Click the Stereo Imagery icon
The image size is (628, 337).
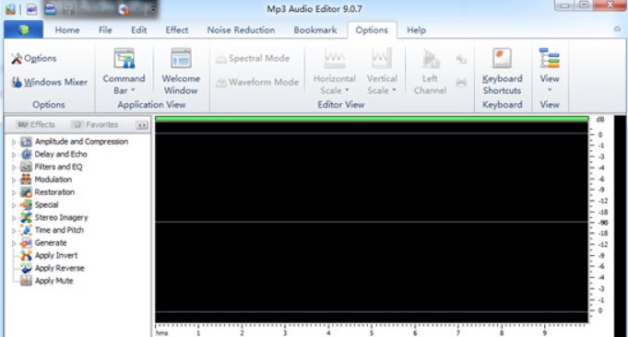(26, 217)
